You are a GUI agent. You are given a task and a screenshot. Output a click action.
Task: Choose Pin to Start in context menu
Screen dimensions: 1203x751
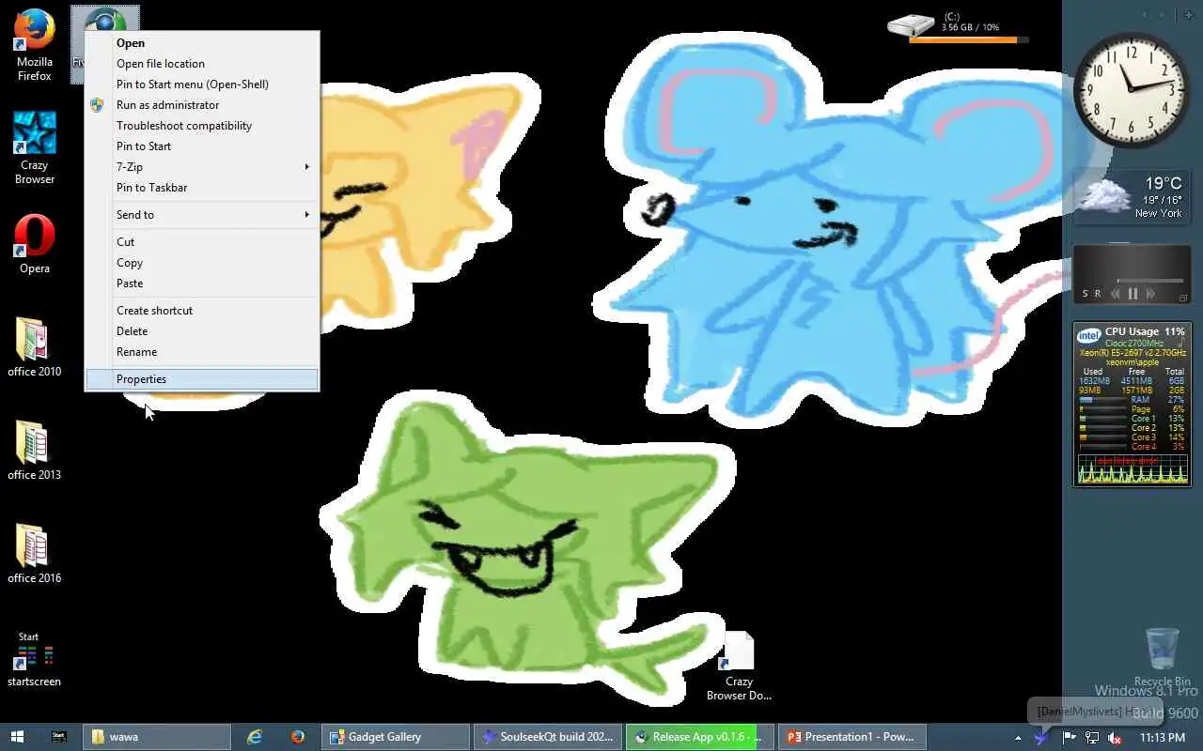pyautogui.click(x=202, y=146)
